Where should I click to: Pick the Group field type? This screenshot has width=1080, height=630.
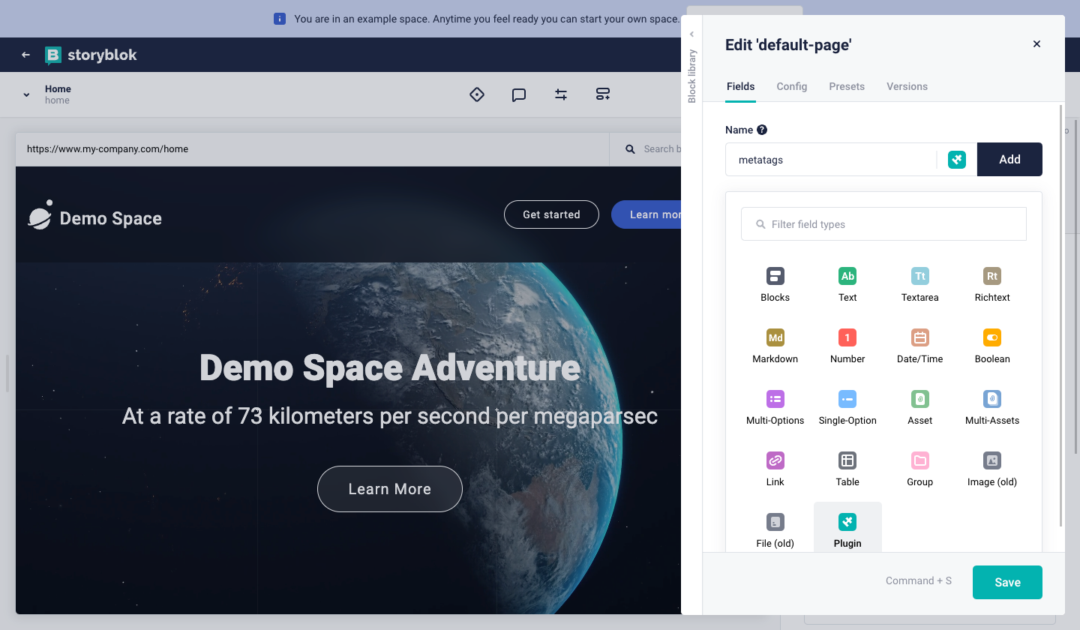click(919, 469)
